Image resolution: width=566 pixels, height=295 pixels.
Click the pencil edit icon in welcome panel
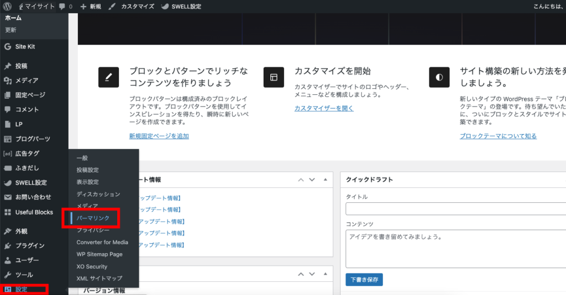(x=109, y=77)
